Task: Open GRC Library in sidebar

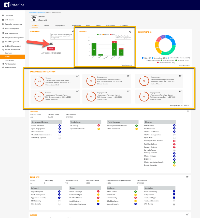Action: click(x=9, y=20)
